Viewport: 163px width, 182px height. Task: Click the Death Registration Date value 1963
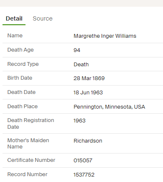[x=79, y=121]
